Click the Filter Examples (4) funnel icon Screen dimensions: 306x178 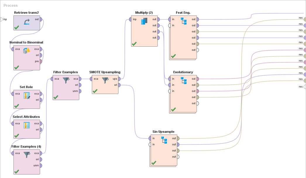click(27, 155)
